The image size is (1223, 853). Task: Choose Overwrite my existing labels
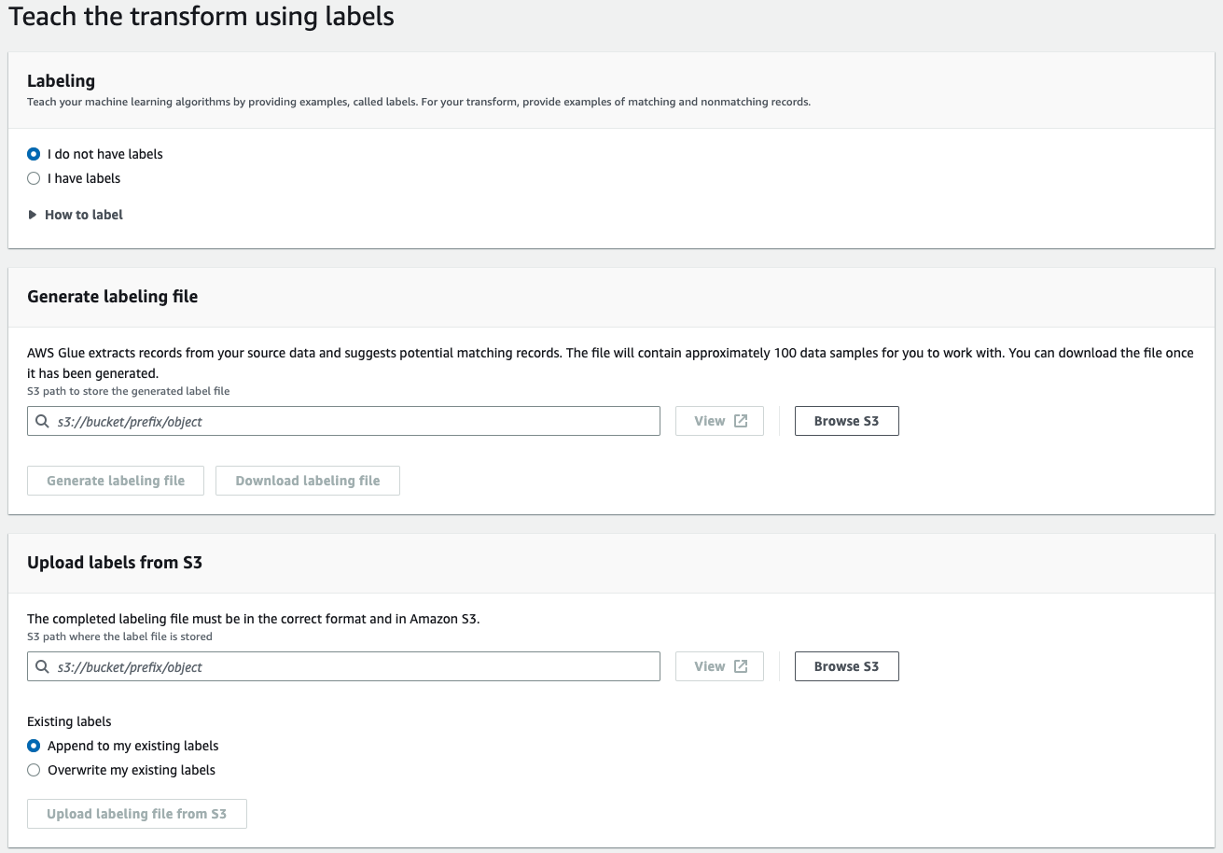pos(34,770)
